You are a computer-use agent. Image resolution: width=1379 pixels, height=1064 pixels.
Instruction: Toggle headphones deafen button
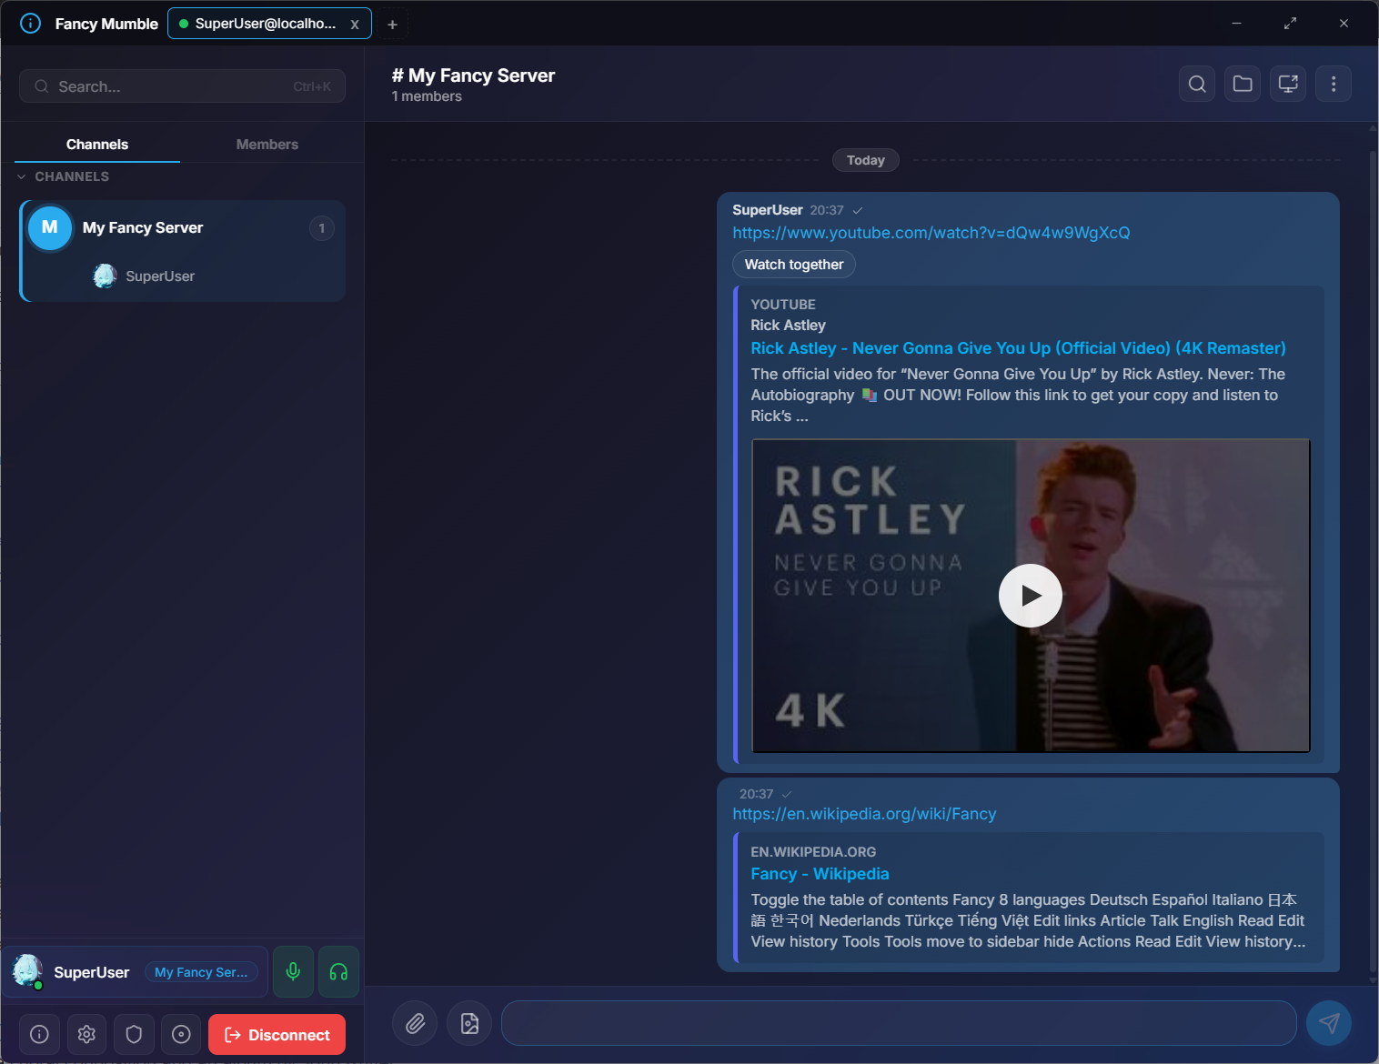[x=338, y=972]
